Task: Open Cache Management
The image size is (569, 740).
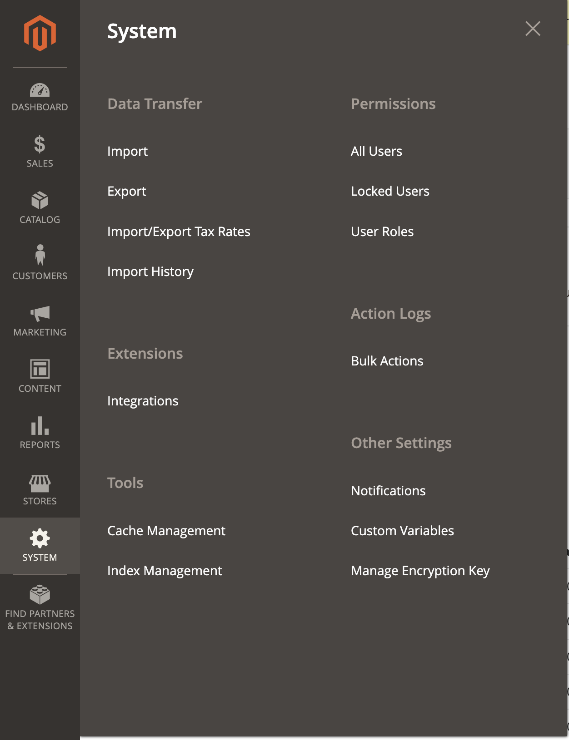Action: coord(166,531)
